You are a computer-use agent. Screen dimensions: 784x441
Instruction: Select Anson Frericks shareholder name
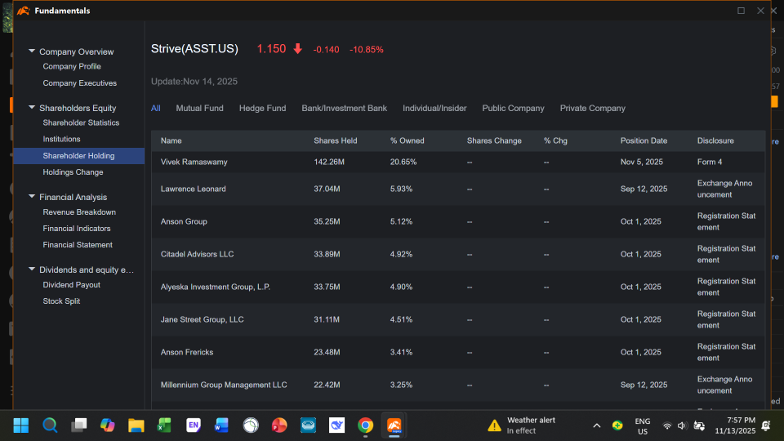tap(187, 353)
